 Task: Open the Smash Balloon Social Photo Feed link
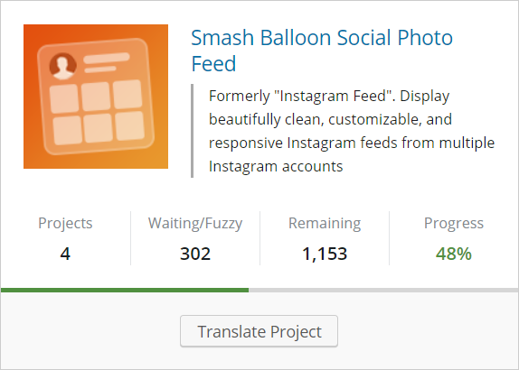322,51
